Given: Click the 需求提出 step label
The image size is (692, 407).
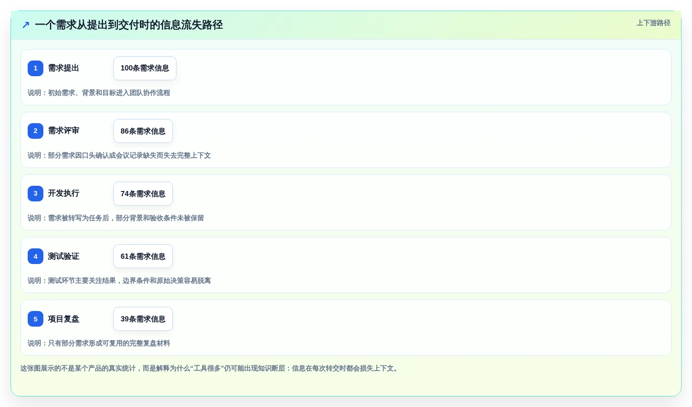Looking at the screenshot, I should click(64, 68).
